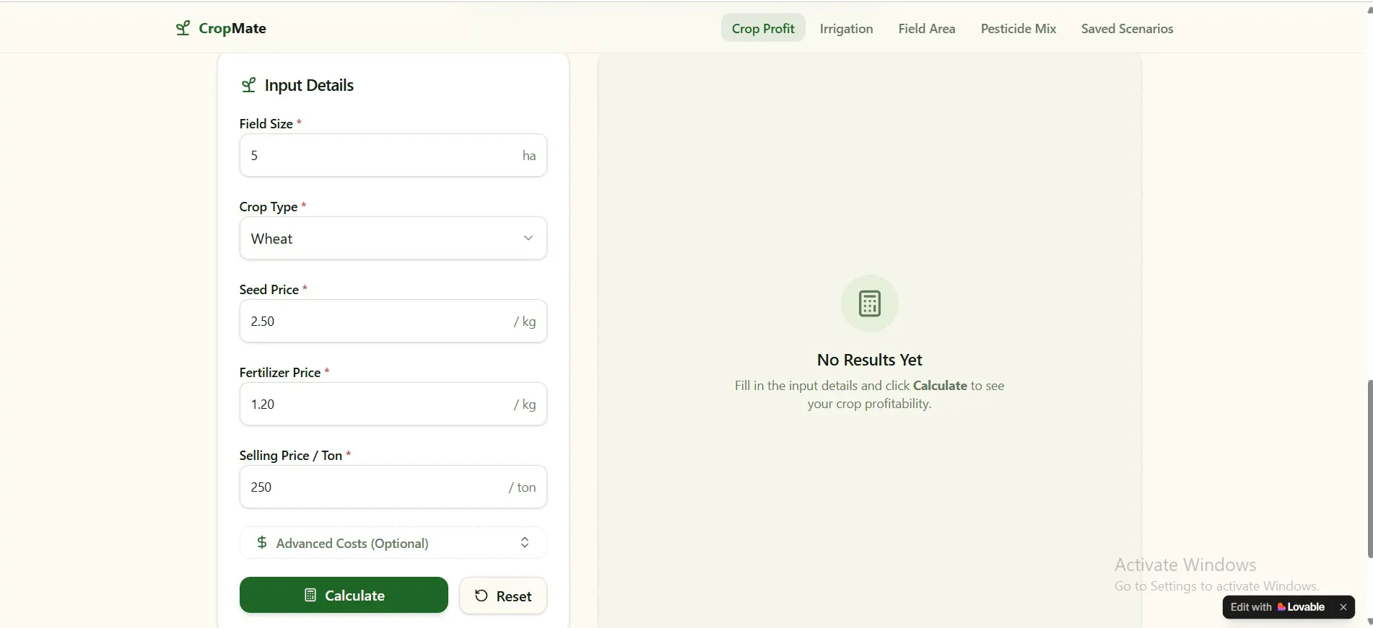Focus the Seed Price input field
The height and width of the screenshot is (628, 1373).
coord(393,321)
